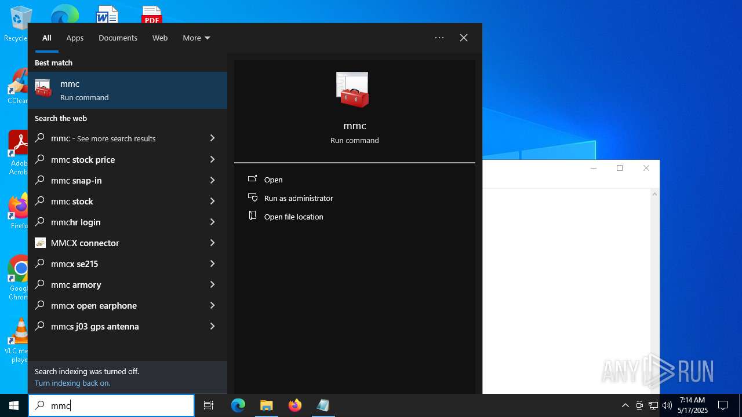742x417 pixels.
Task: Switch to the All search tab
Action: click(47, 38)
